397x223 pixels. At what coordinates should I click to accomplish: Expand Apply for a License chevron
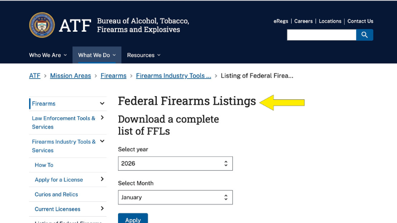pyautogui.click(x=102, y=179)
